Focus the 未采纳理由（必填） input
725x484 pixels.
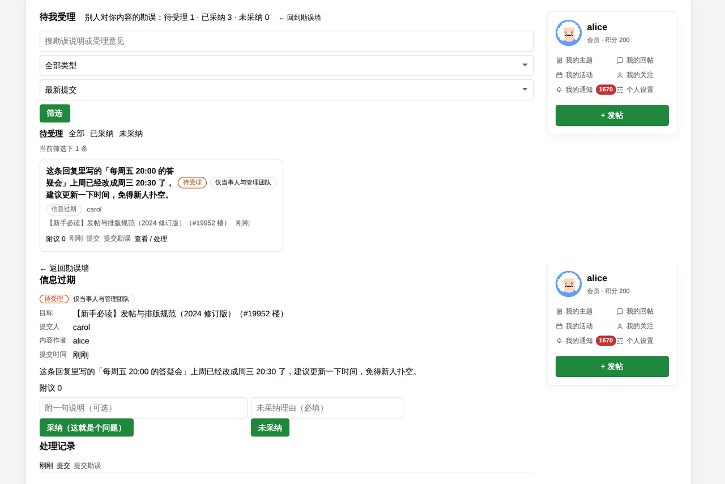[327, 408]
